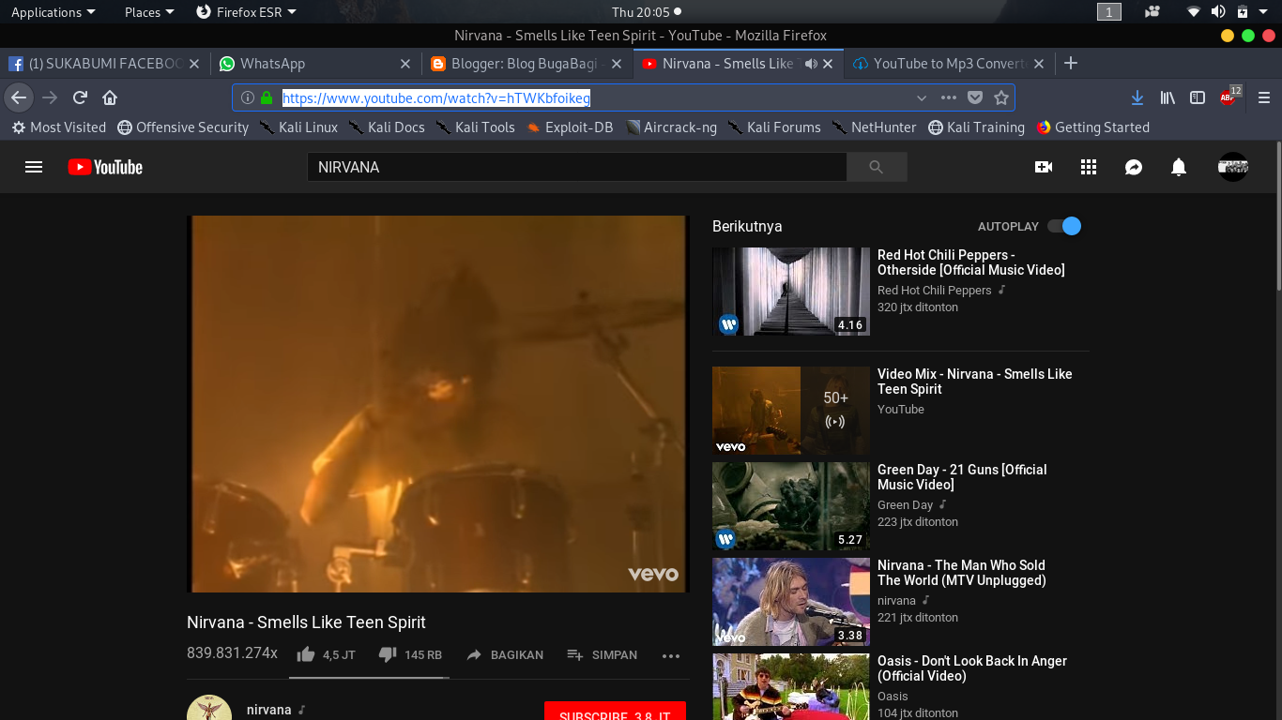Toggle the Autoplay switch
Screen dimensions: 1282x720
coord(1064,226)
